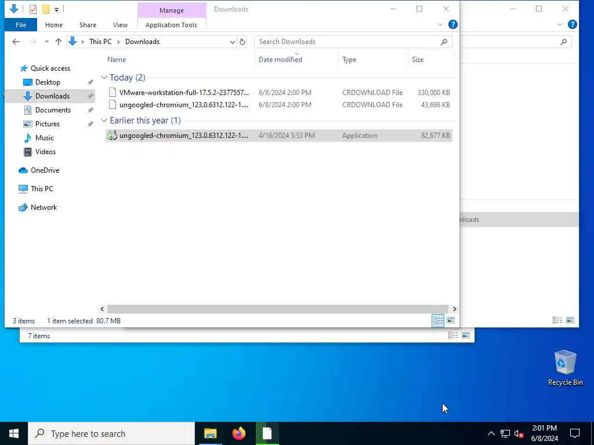The image size is (594, 445).
Task: Select the ungoogled-chromium CRDOWNLOAD file
Action: click(279, 105)
